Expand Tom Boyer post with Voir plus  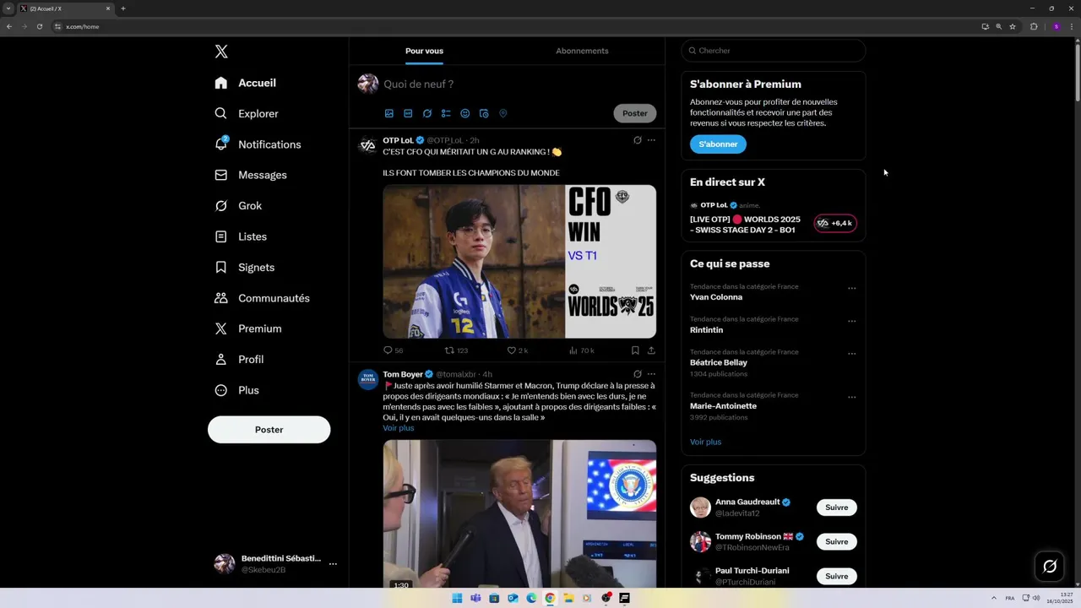pos(399,428)
